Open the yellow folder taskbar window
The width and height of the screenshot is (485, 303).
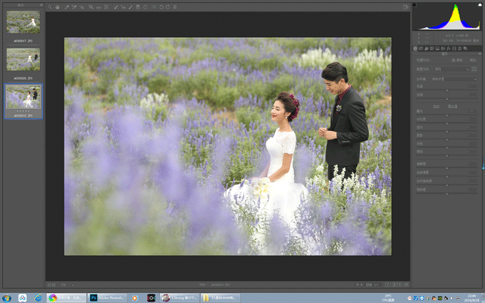click(x=221, y=298)
